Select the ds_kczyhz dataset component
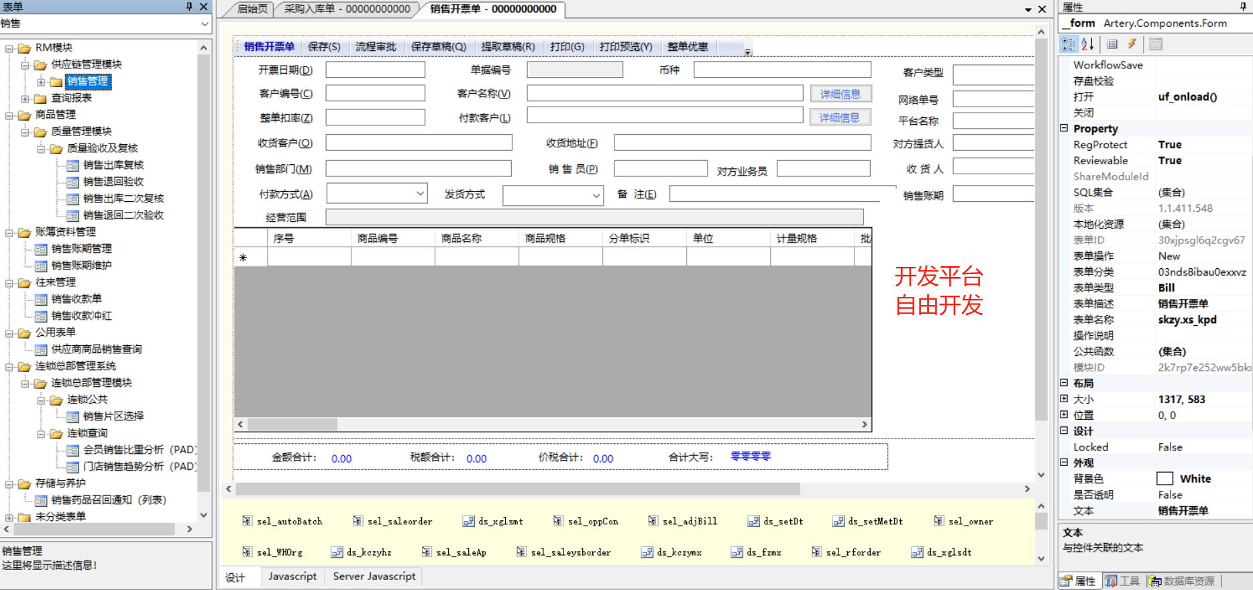Image resolution: width=1253 pixels, height=590 pixels. click(x=337, y=552)
